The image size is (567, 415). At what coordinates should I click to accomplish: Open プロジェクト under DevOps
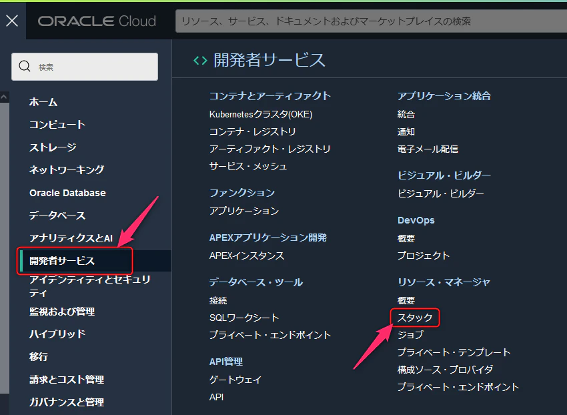coord(424,256)
